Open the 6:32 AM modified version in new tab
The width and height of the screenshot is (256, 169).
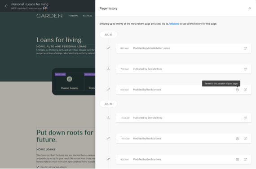[x=245, y=90]
